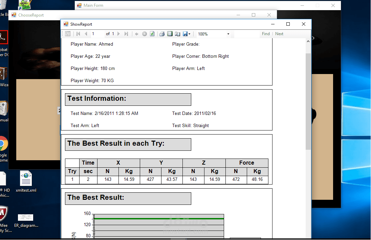Screen dimensions: 371x240
Task: Click 'The Best Result:' heading
Action: 95,197
